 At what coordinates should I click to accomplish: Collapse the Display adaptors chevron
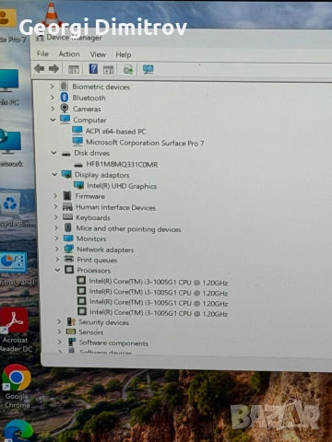[54, 174]
